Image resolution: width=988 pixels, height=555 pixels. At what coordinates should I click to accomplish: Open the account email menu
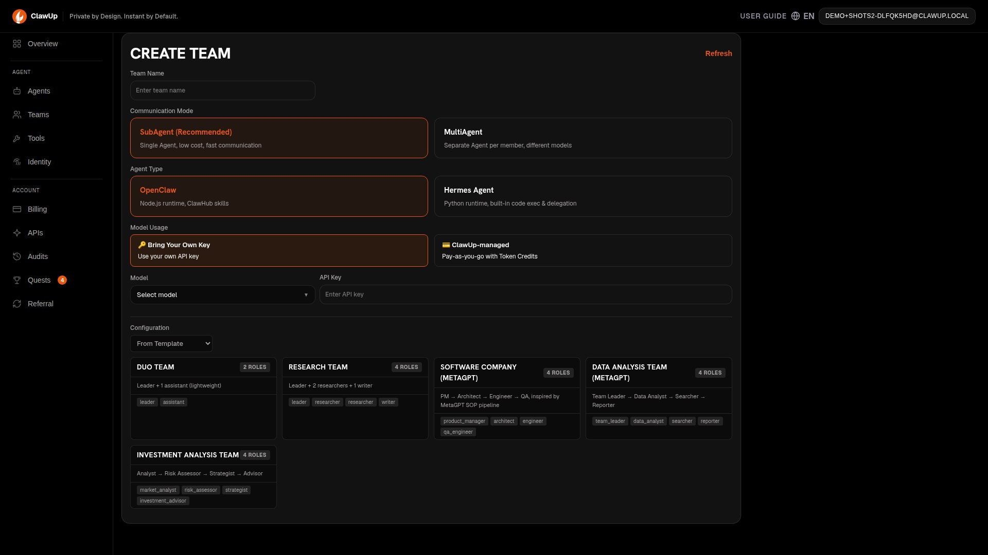897,16
